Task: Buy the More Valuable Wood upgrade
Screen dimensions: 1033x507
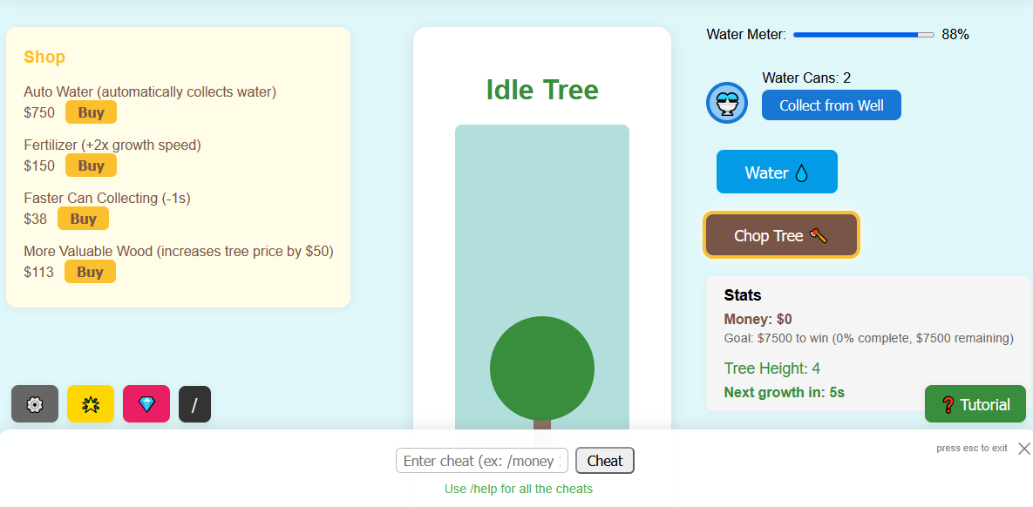Action: point(90,272)
